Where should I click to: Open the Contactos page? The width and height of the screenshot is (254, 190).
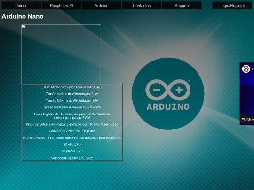pyautogui.click(x=142, y=6)
